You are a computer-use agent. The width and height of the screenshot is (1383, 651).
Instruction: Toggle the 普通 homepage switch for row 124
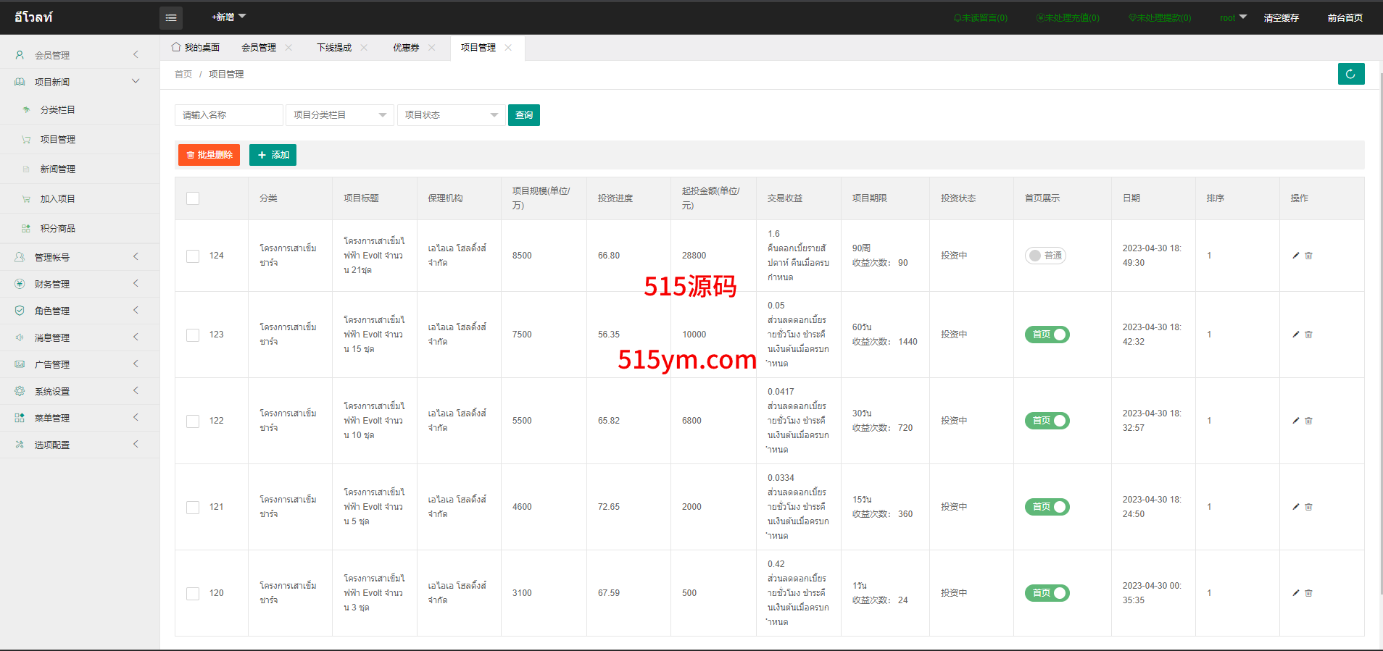point(1044,256)
